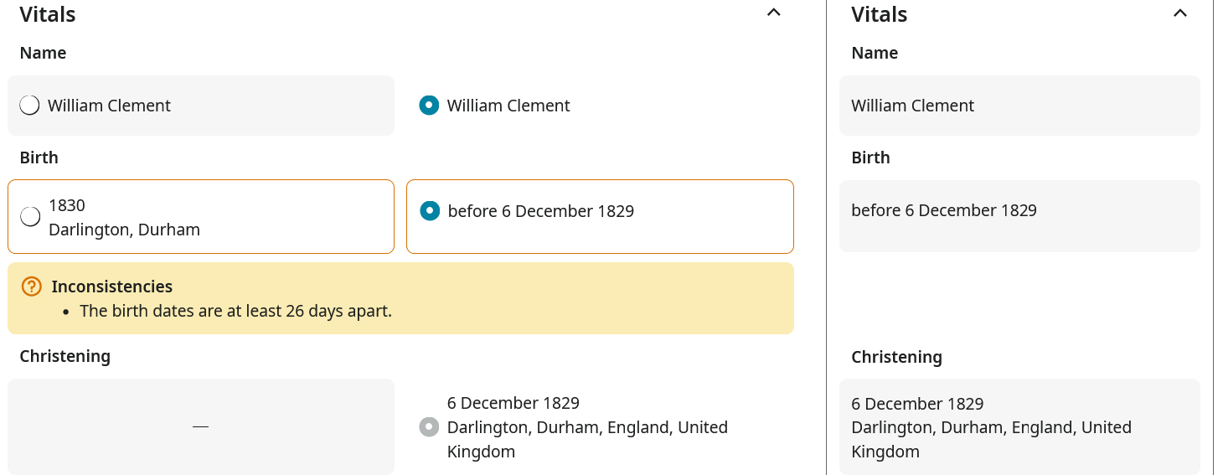Collapse the right Vitals panel chevron
The image size is (1223, 475).
(1180, 13)
